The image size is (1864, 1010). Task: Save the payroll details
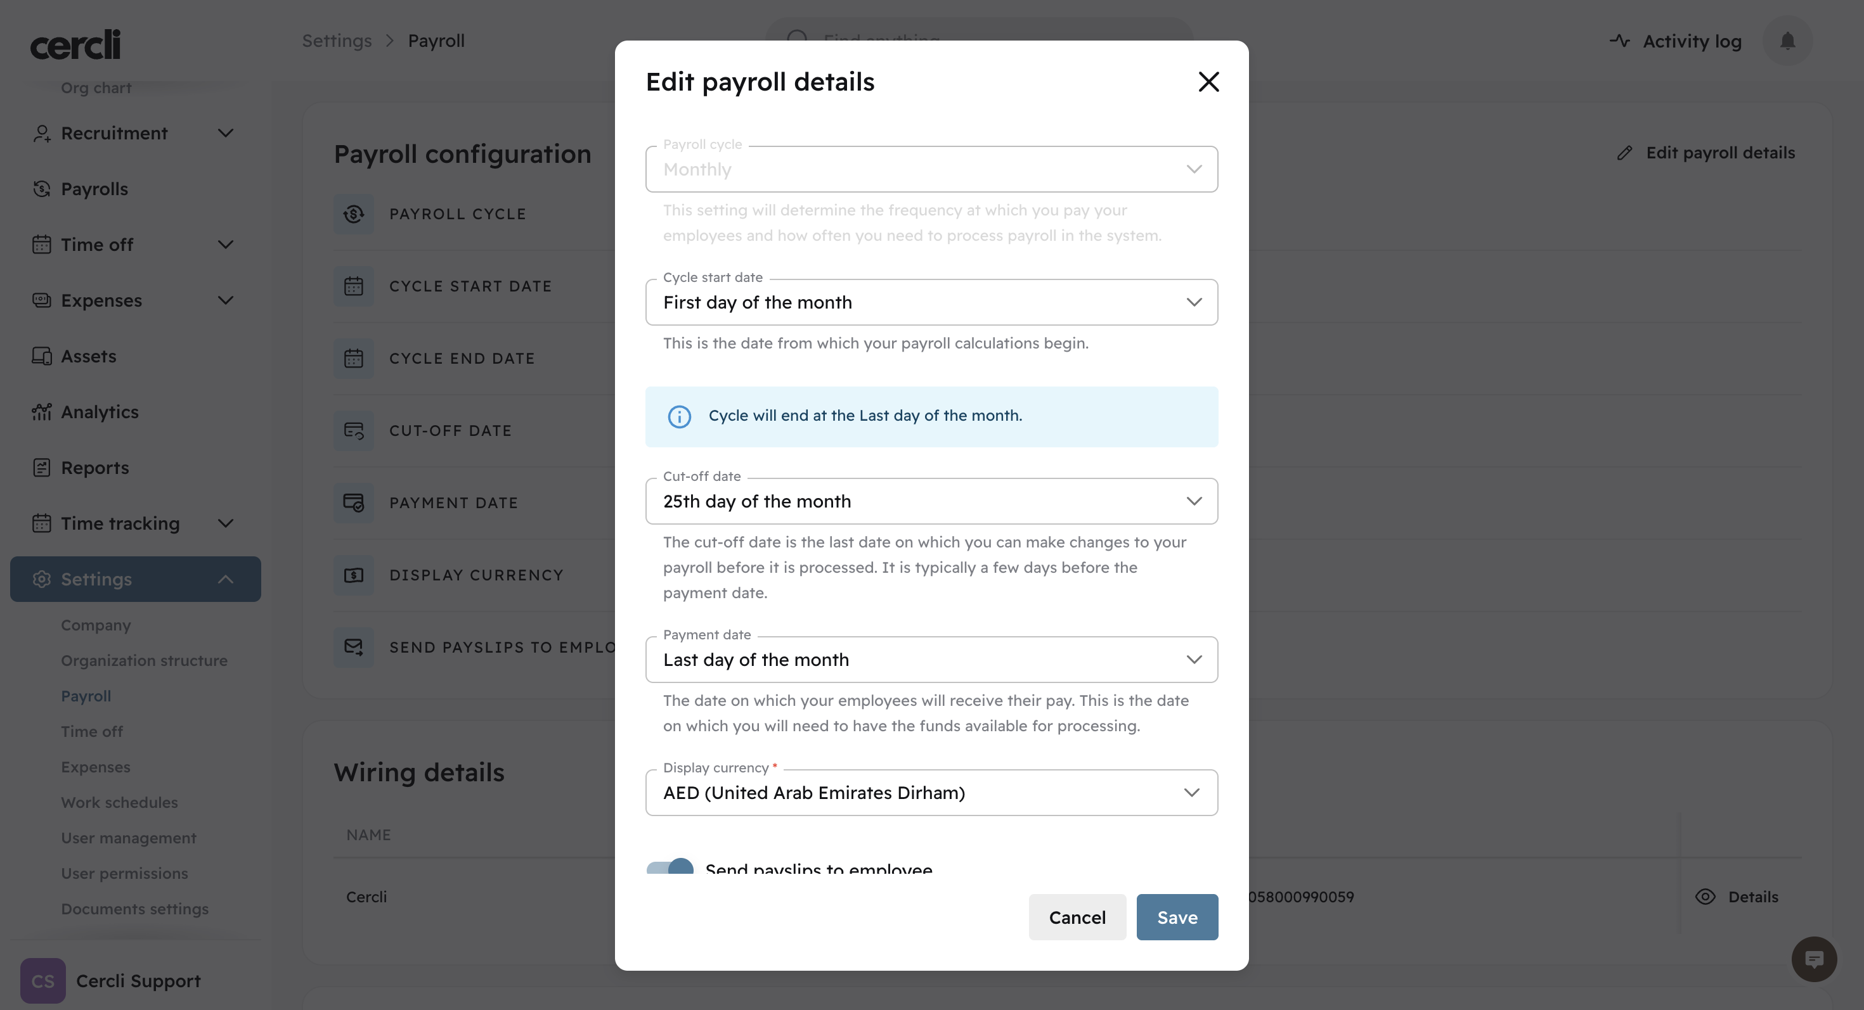pos(1177,917)
